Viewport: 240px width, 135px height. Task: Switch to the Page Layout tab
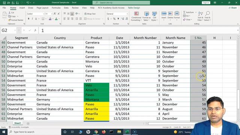click(x=42, y=7)
